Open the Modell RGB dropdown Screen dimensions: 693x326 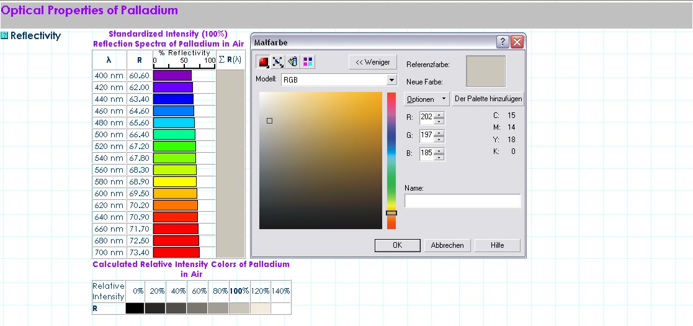click(x=391, y=80)
